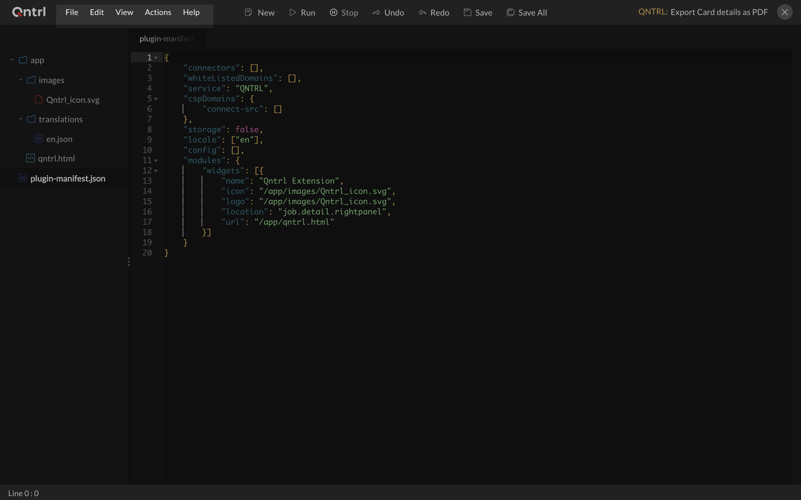The width and height of the screenshot is (801, 500).
Task: Click the "QNTRL" service value
Action: click(251, 88)
